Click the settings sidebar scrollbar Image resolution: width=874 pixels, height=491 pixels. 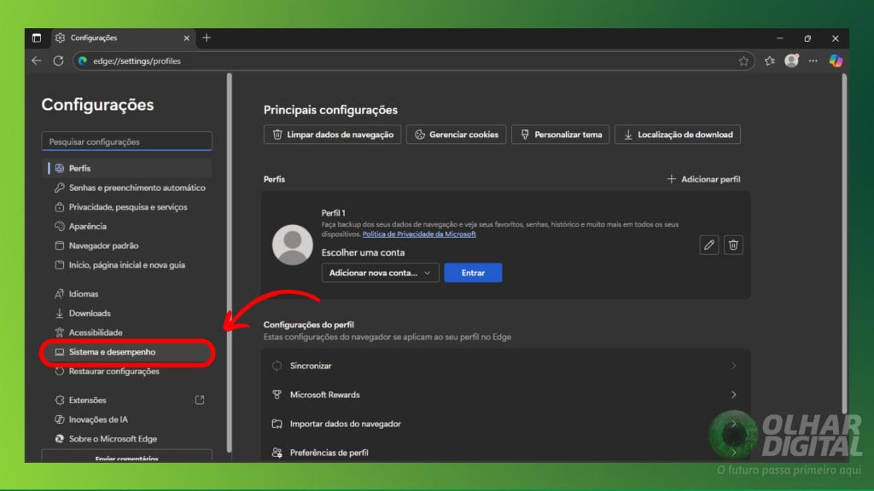coord(229,263)
